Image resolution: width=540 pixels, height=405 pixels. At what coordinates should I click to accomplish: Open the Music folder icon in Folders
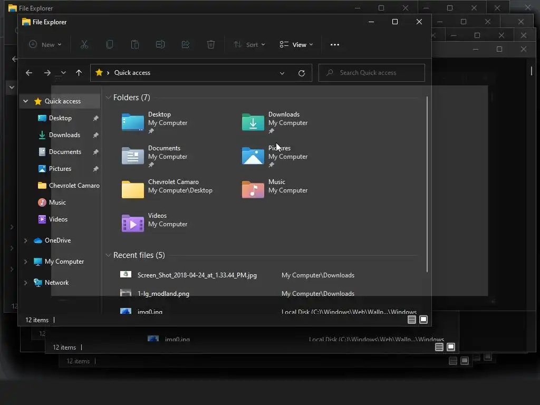pyautogui.click(x=253, y=189)
